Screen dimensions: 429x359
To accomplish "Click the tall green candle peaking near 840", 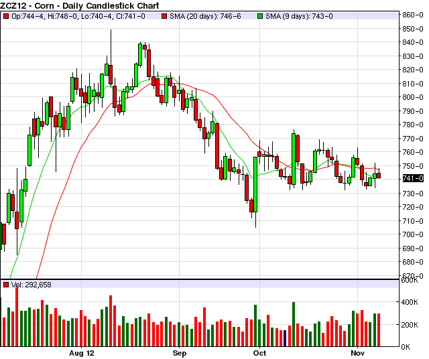I will tap(140, 55).
